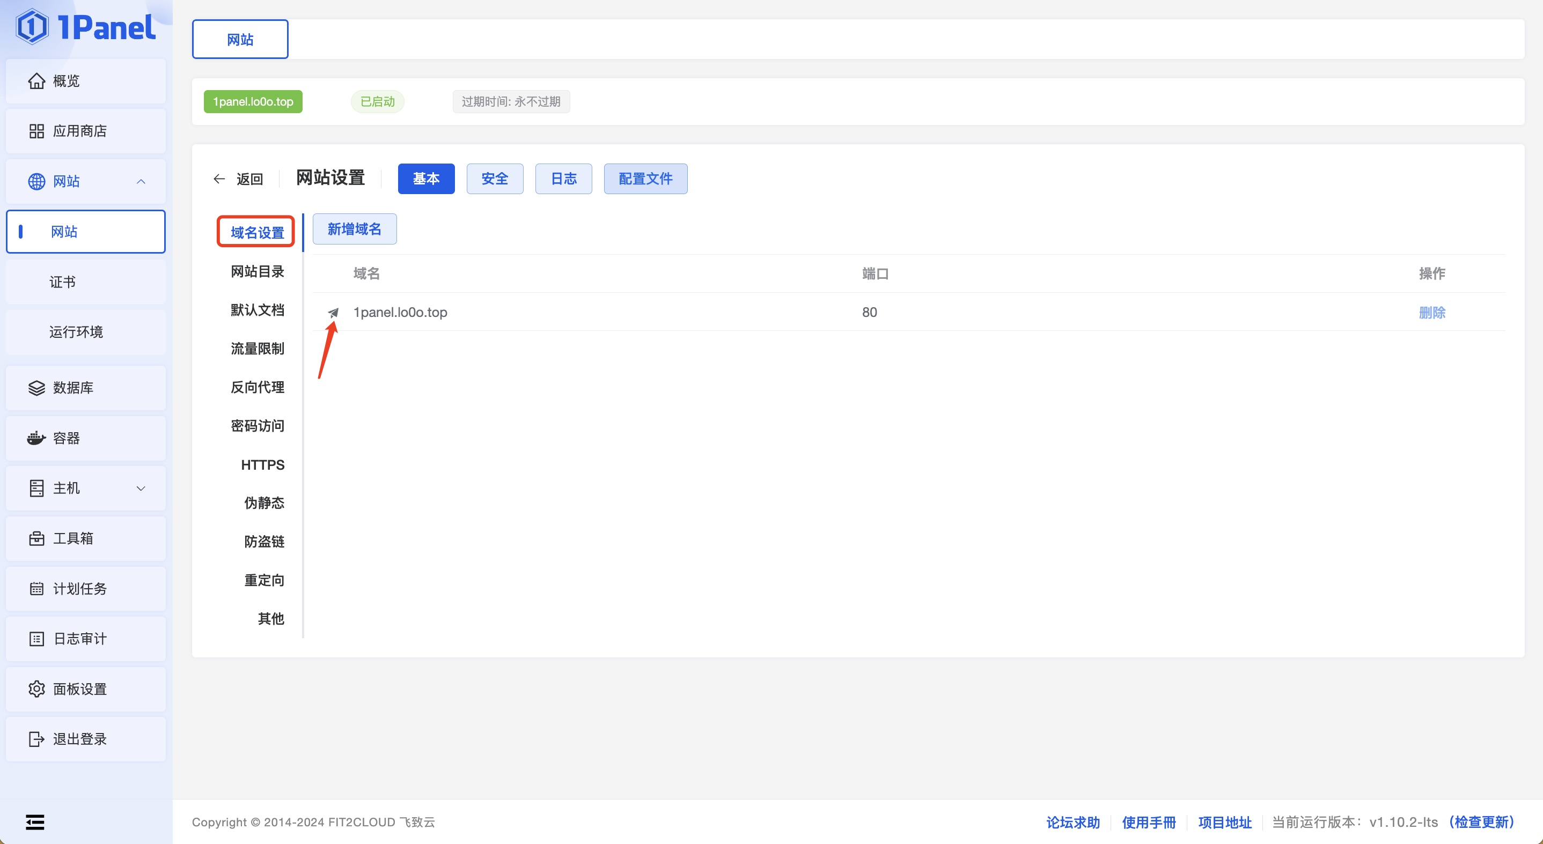1543x844 pixels.
Task: Open the 运行环境 submenu item
Action: 86,332
